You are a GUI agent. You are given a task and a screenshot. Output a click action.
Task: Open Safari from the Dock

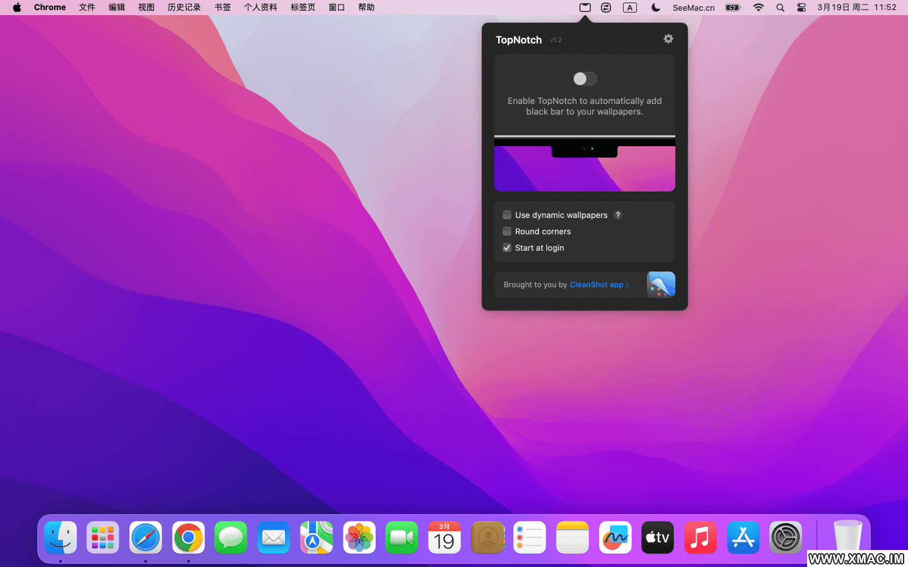(146, 538)
